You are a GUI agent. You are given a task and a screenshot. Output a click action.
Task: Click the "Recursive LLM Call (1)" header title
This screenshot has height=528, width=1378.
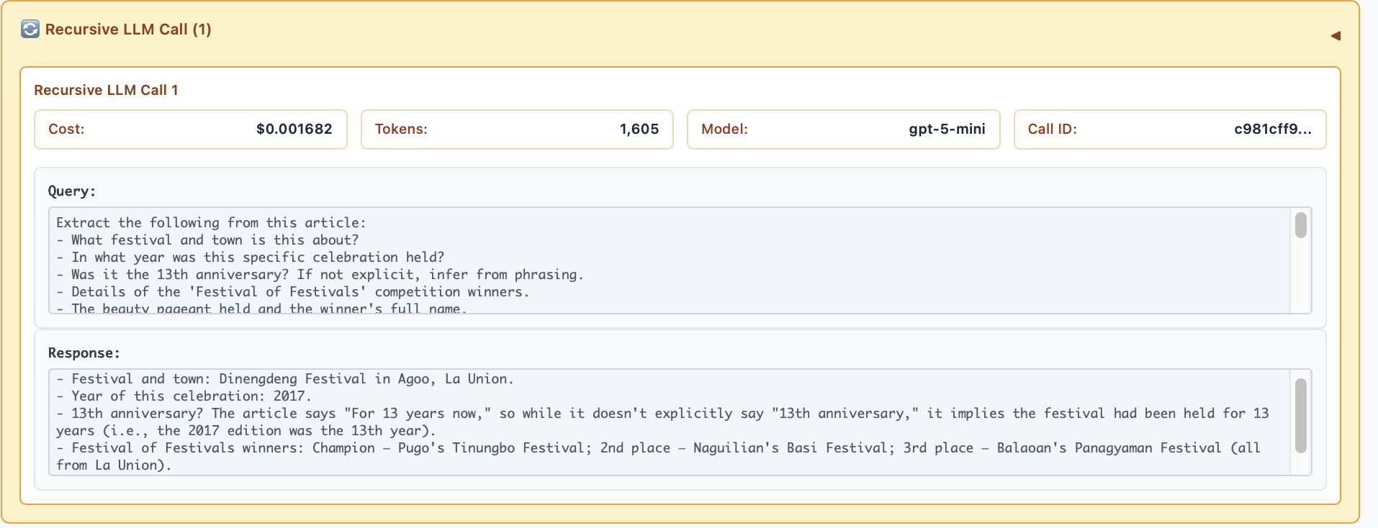(128, 29)
